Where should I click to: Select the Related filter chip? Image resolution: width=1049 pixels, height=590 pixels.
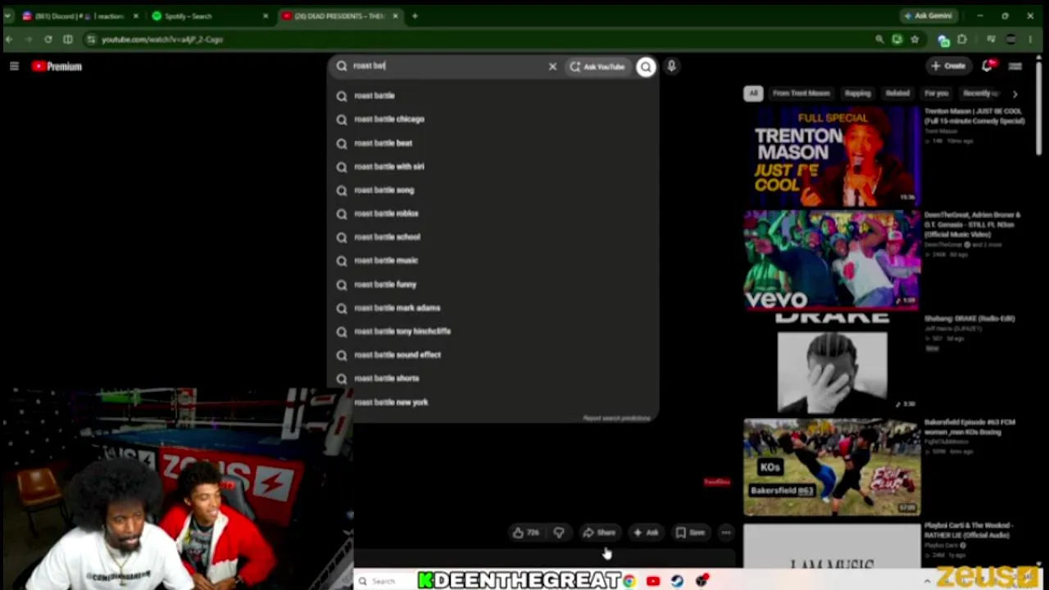point(897,93)
